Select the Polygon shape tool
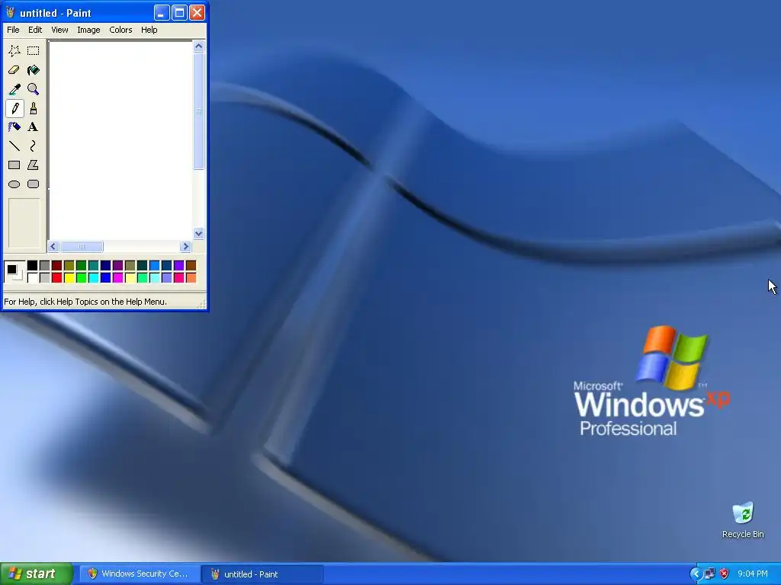Image resolution: width=781 pixels, height=585 pixels. pos(34,165)
